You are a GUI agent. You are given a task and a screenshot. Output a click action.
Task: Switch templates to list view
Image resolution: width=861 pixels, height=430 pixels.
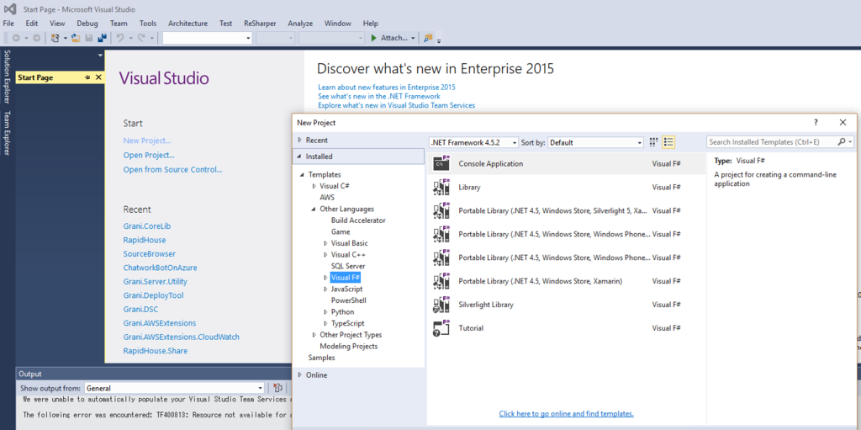(x=668, y=142)
